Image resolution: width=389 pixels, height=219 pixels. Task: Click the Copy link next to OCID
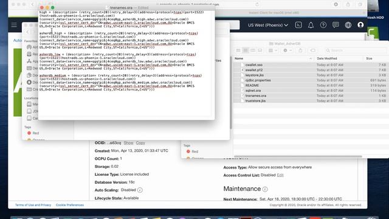pos(140,143)
